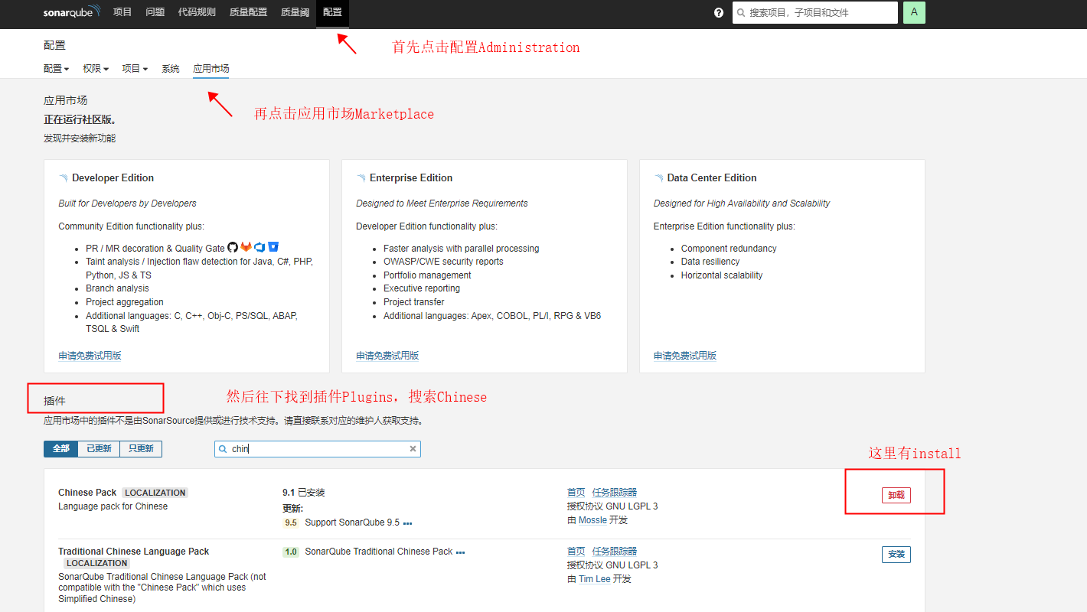Screen dimensions: 1087x612
Task: Click the 插件 section heading
Action: point(55,401)
